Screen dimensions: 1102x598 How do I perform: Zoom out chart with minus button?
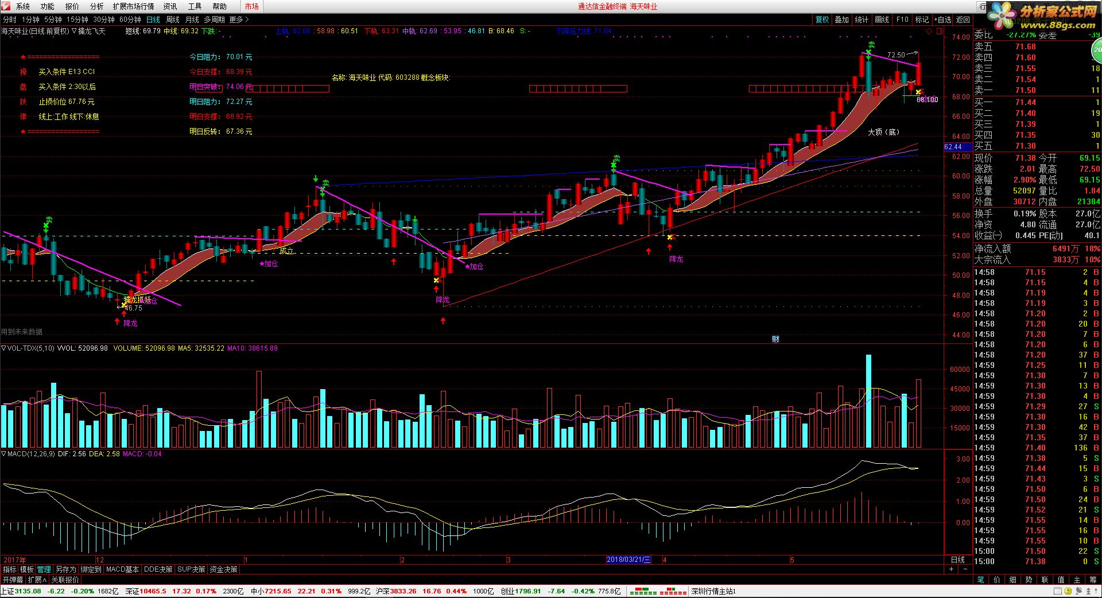pos(965,569)
